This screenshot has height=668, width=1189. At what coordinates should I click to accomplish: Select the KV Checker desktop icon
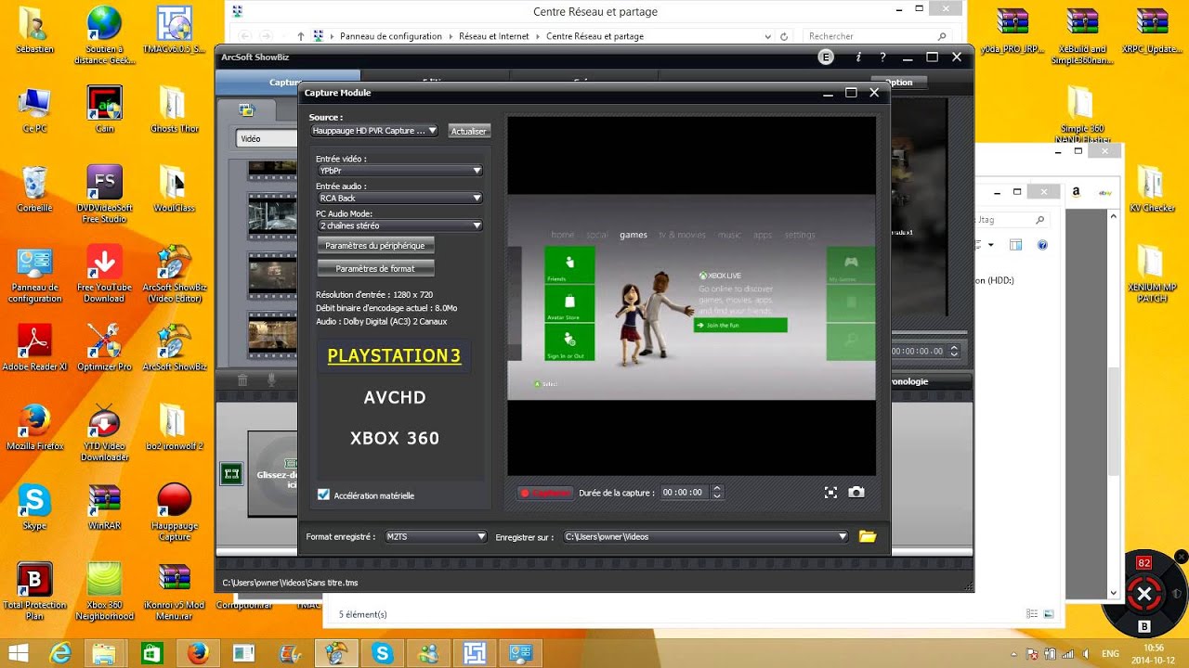click(x=1152, y=190)
